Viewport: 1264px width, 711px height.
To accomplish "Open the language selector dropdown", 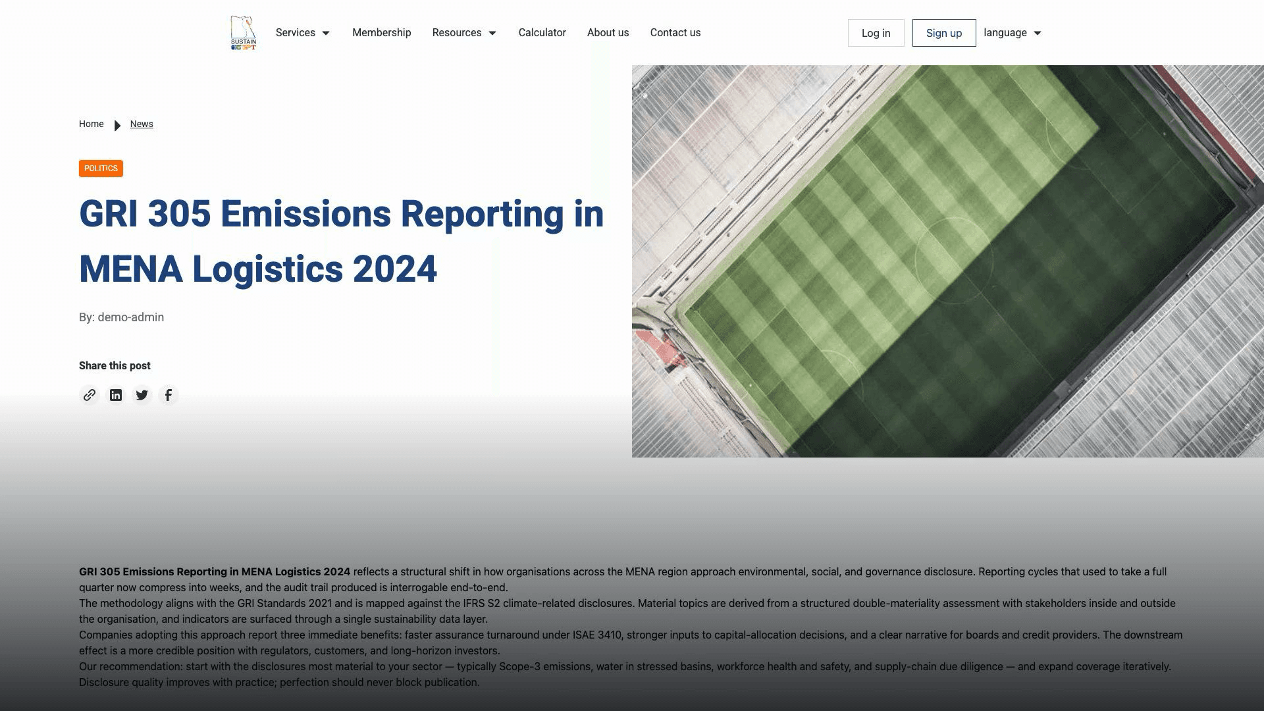I will [x=1013, y=33].
